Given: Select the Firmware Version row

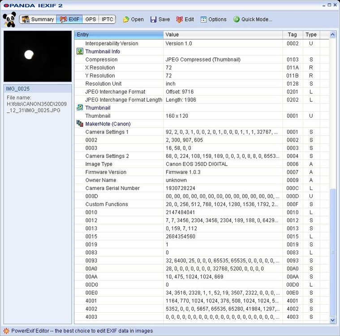Looking at the screenshot, I should click(x=106, y=172).
